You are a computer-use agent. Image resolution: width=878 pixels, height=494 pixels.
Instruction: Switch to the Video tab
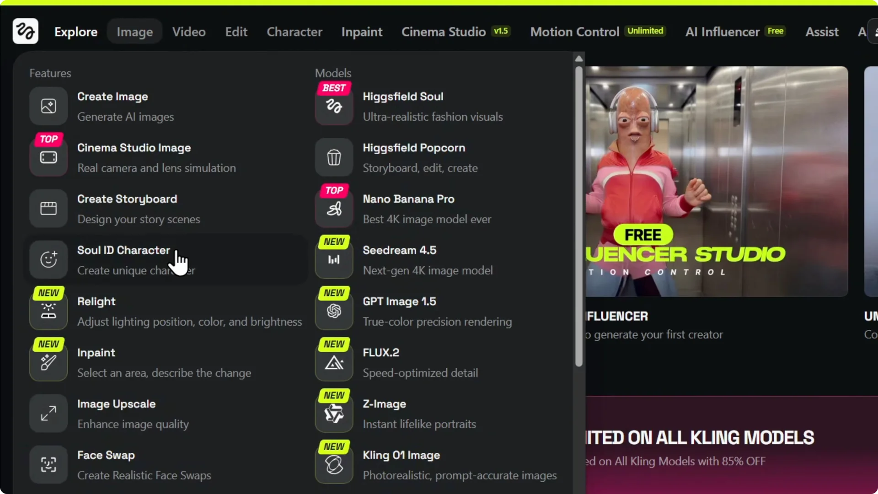click(188, 32)
